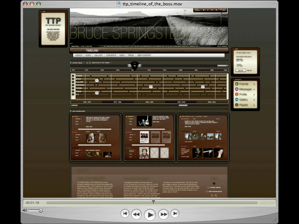
Task: Expand the VIDEOS string with its plus
Action: point(73,88)
